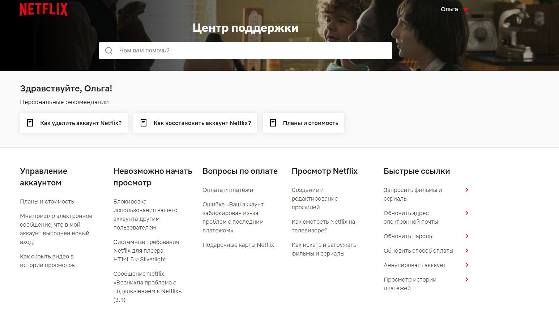Click arrow next to «Обновить адрес электронной почты»
The width and height of the screenshot is (559, 313).
pyautogui.click(x=467, y=213)
